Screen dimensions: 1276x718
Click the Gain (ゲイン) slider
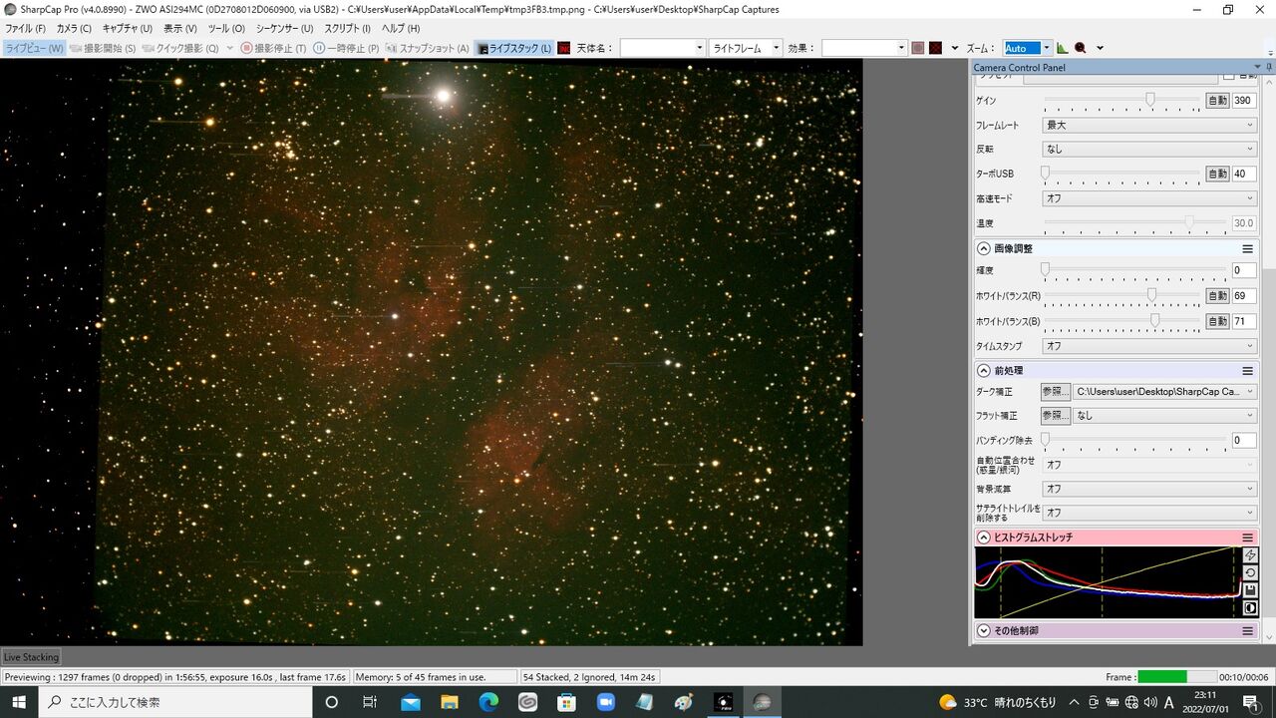[1121, 100]
